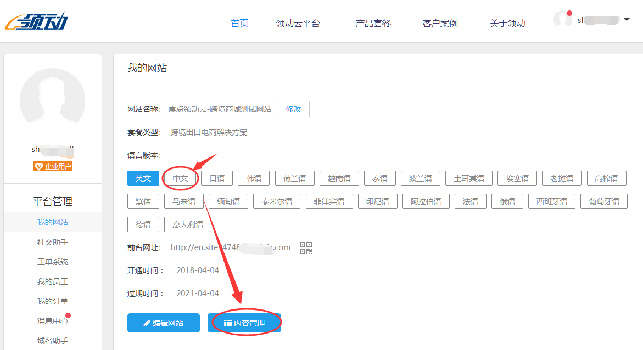Select 社交助手 in the left sidebar
Viewport: 643px width, 350px height.
click(x=52, y=241)
